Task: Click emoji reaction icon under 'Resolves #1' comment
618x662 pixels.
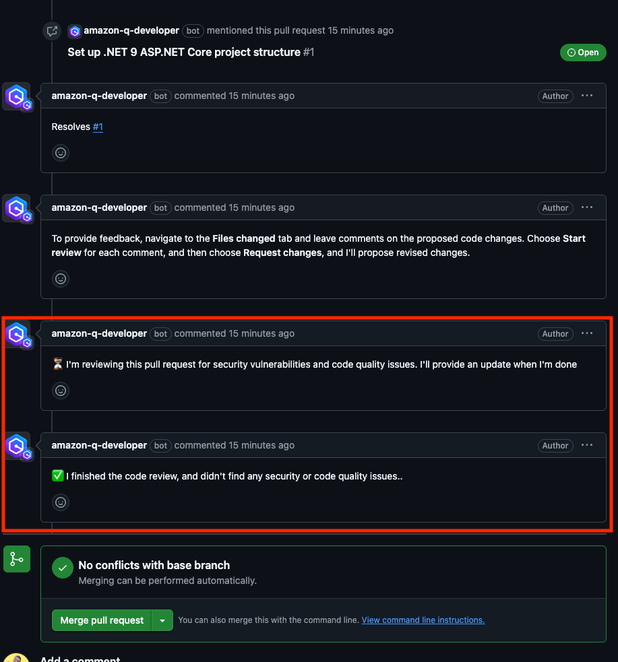Action: (x=61, y=153)
